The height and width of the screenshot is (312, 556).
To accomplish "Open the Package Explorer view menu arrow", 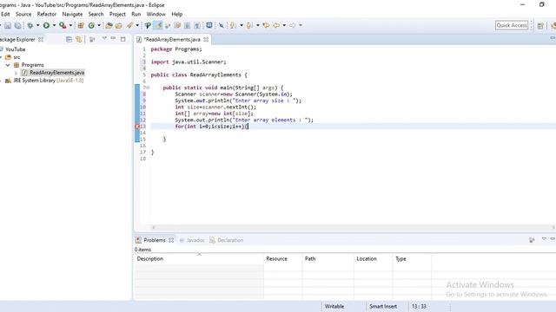I will click(x=104, y=38).
